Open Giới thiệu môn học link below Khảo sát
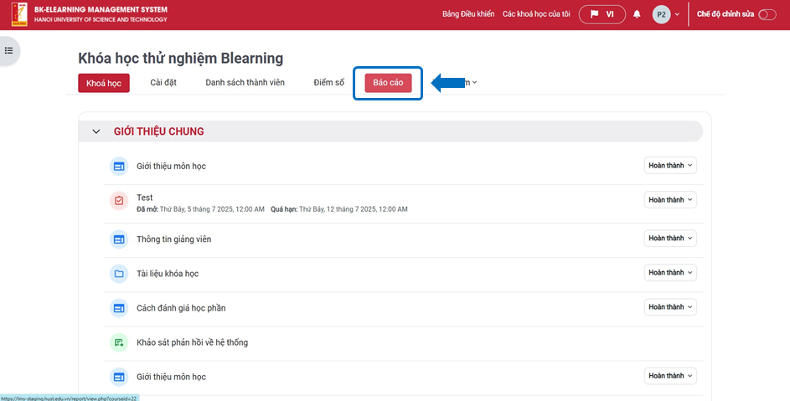Image resolution: width=790 pixels, height=401 pixels. 171,377
